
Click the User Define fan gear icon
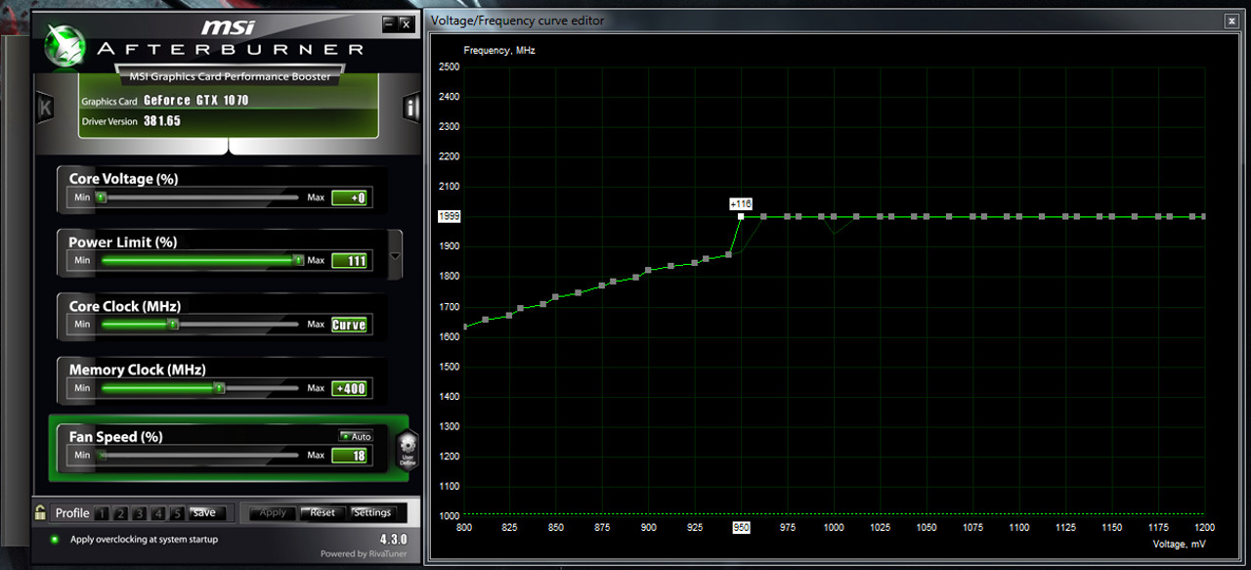point(407,451)
